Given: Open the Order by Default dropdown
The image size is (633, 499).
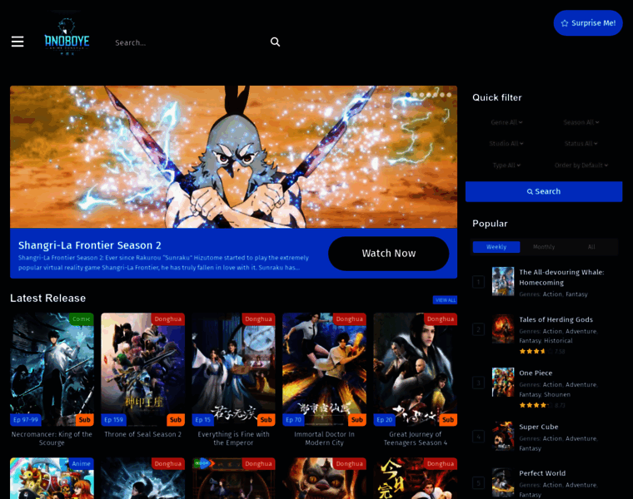Looking at the screenshot, I should click(581, 166).
